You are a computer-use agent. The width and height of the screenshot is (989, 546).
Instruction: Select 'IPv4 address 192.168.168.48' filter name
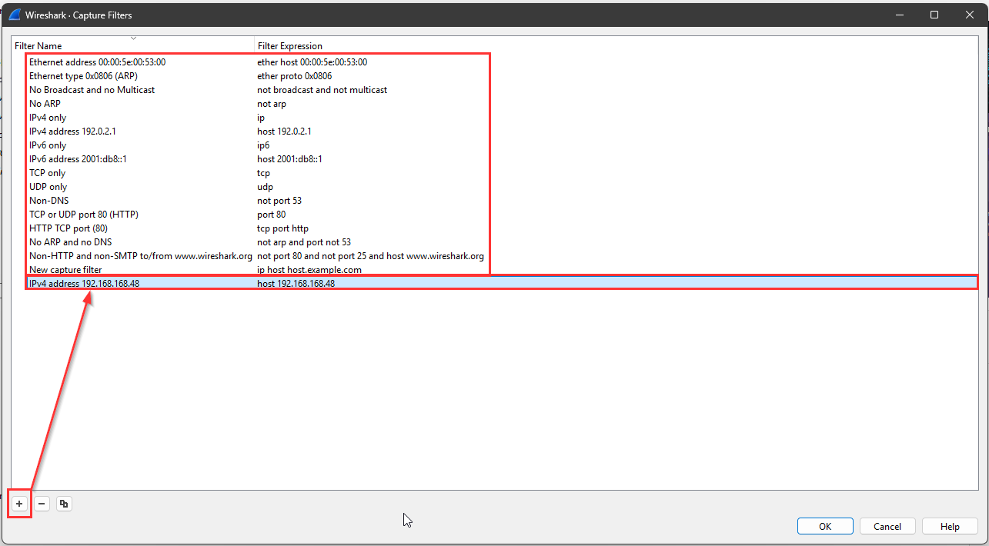(x=84, y=284)
